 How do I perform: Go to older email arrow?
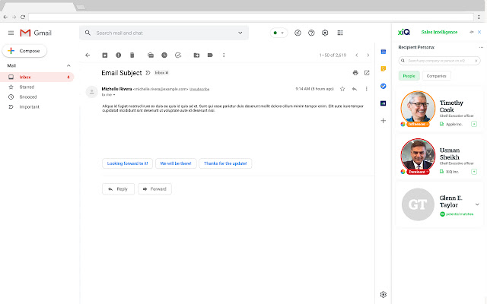point(368,55)
